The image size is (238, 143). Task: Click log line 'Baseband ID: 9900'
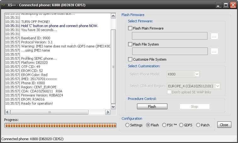click(x=28, y=38)
